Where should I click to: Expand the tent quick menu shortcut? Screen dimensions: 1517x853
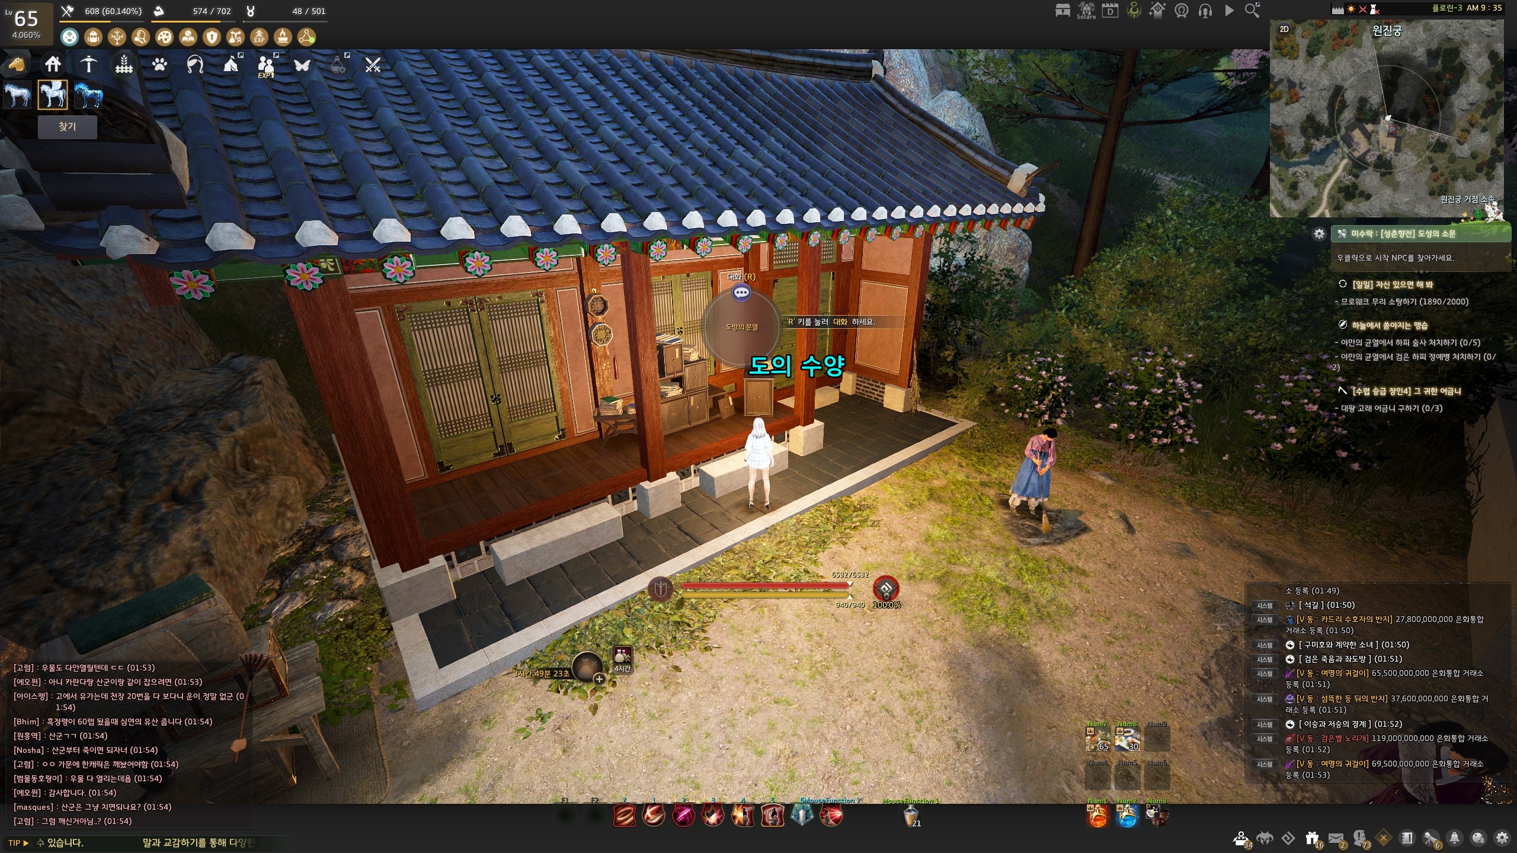(231, 64)
